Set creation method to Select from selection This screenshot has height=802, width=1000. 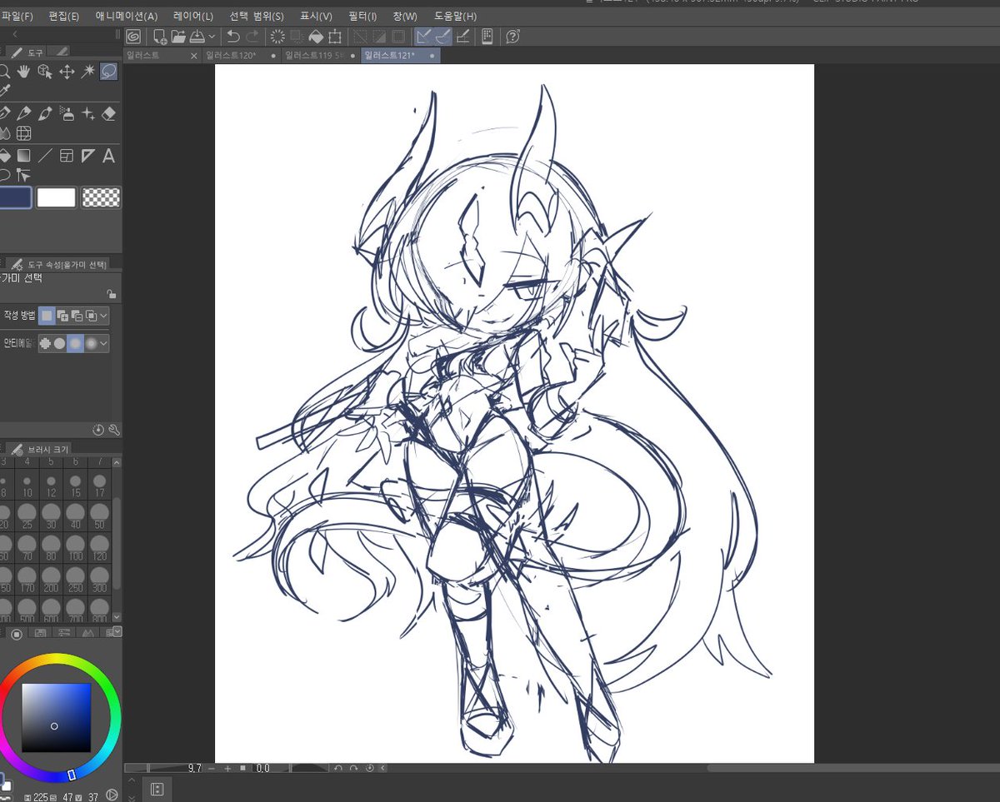[91, 316]
